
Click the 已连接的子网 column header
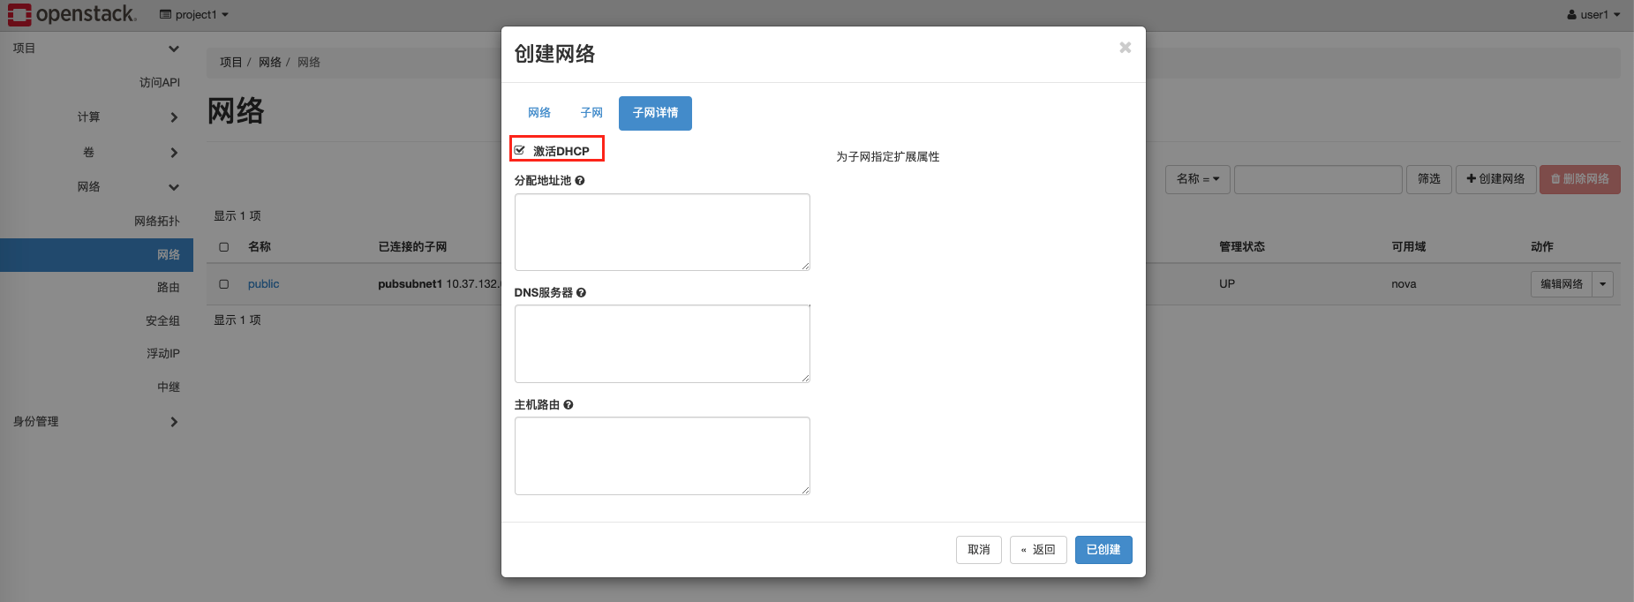click(x=412, y=247)
